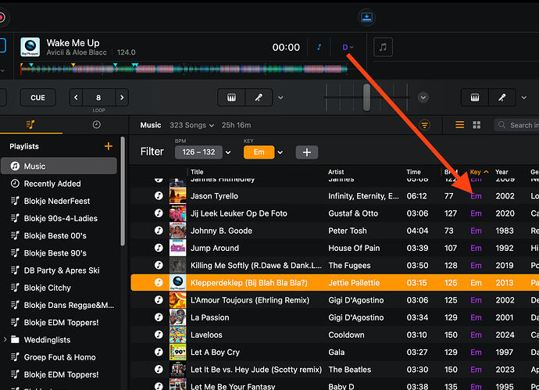Toggle the library filter icon
Image resolution: width=539 pixels, height=390 pixels.
pyautogui.click(x=425, y=125)
